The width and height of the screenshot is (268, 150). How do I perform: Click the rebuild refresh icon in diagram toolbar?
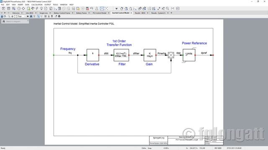5,16
